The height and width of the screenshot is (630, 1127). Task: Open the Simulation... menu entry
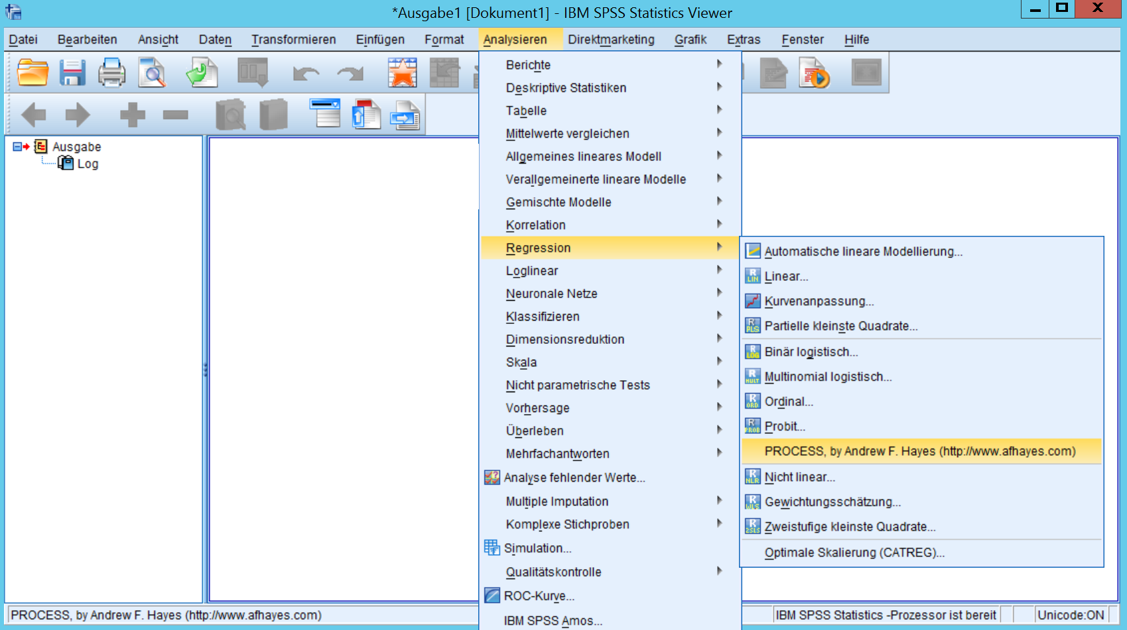pos(610,548)
